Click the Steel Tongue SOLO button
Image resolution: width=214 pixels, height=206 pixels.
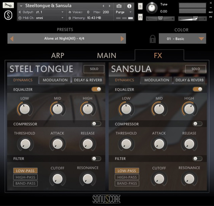click(x=94, y=69)
